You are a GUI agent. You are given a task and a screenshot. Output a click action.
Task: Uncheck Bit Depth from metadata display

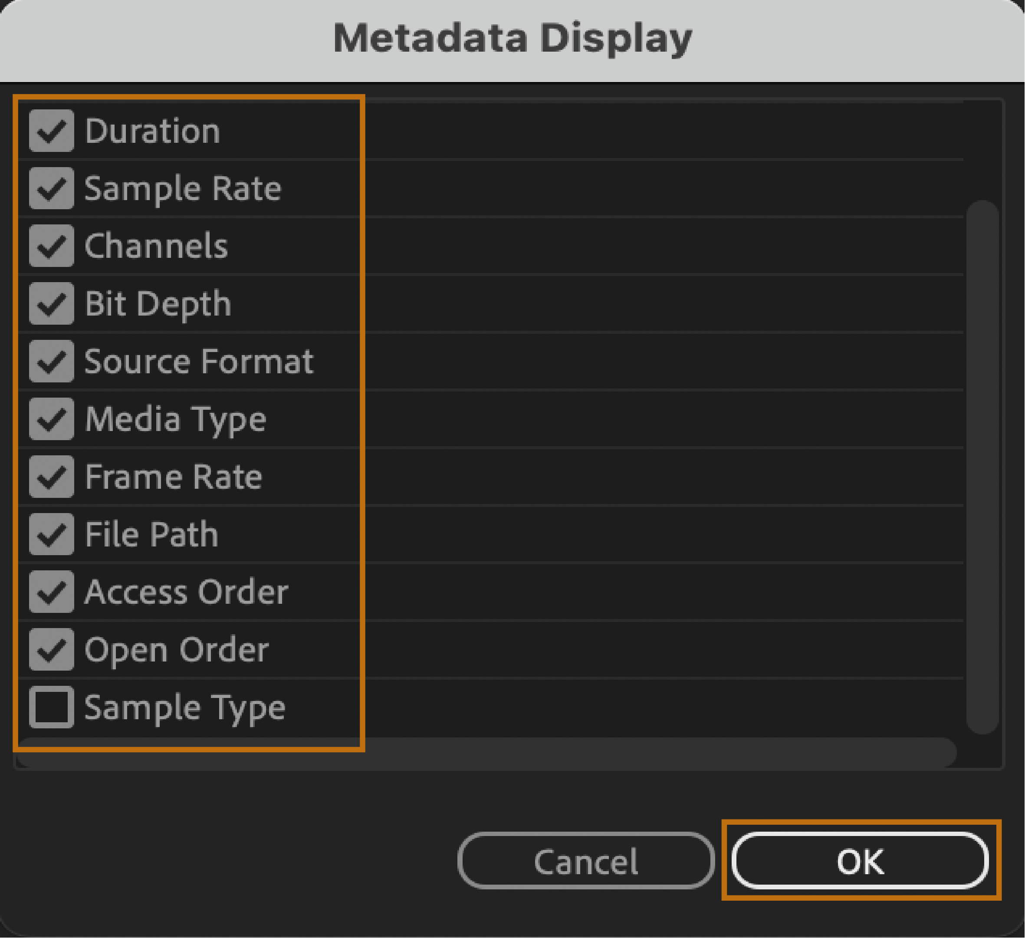(x=51, y=304)
